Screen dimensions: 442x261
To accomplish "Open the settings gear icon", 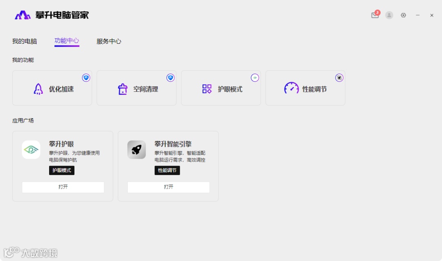I will [404, 15].
